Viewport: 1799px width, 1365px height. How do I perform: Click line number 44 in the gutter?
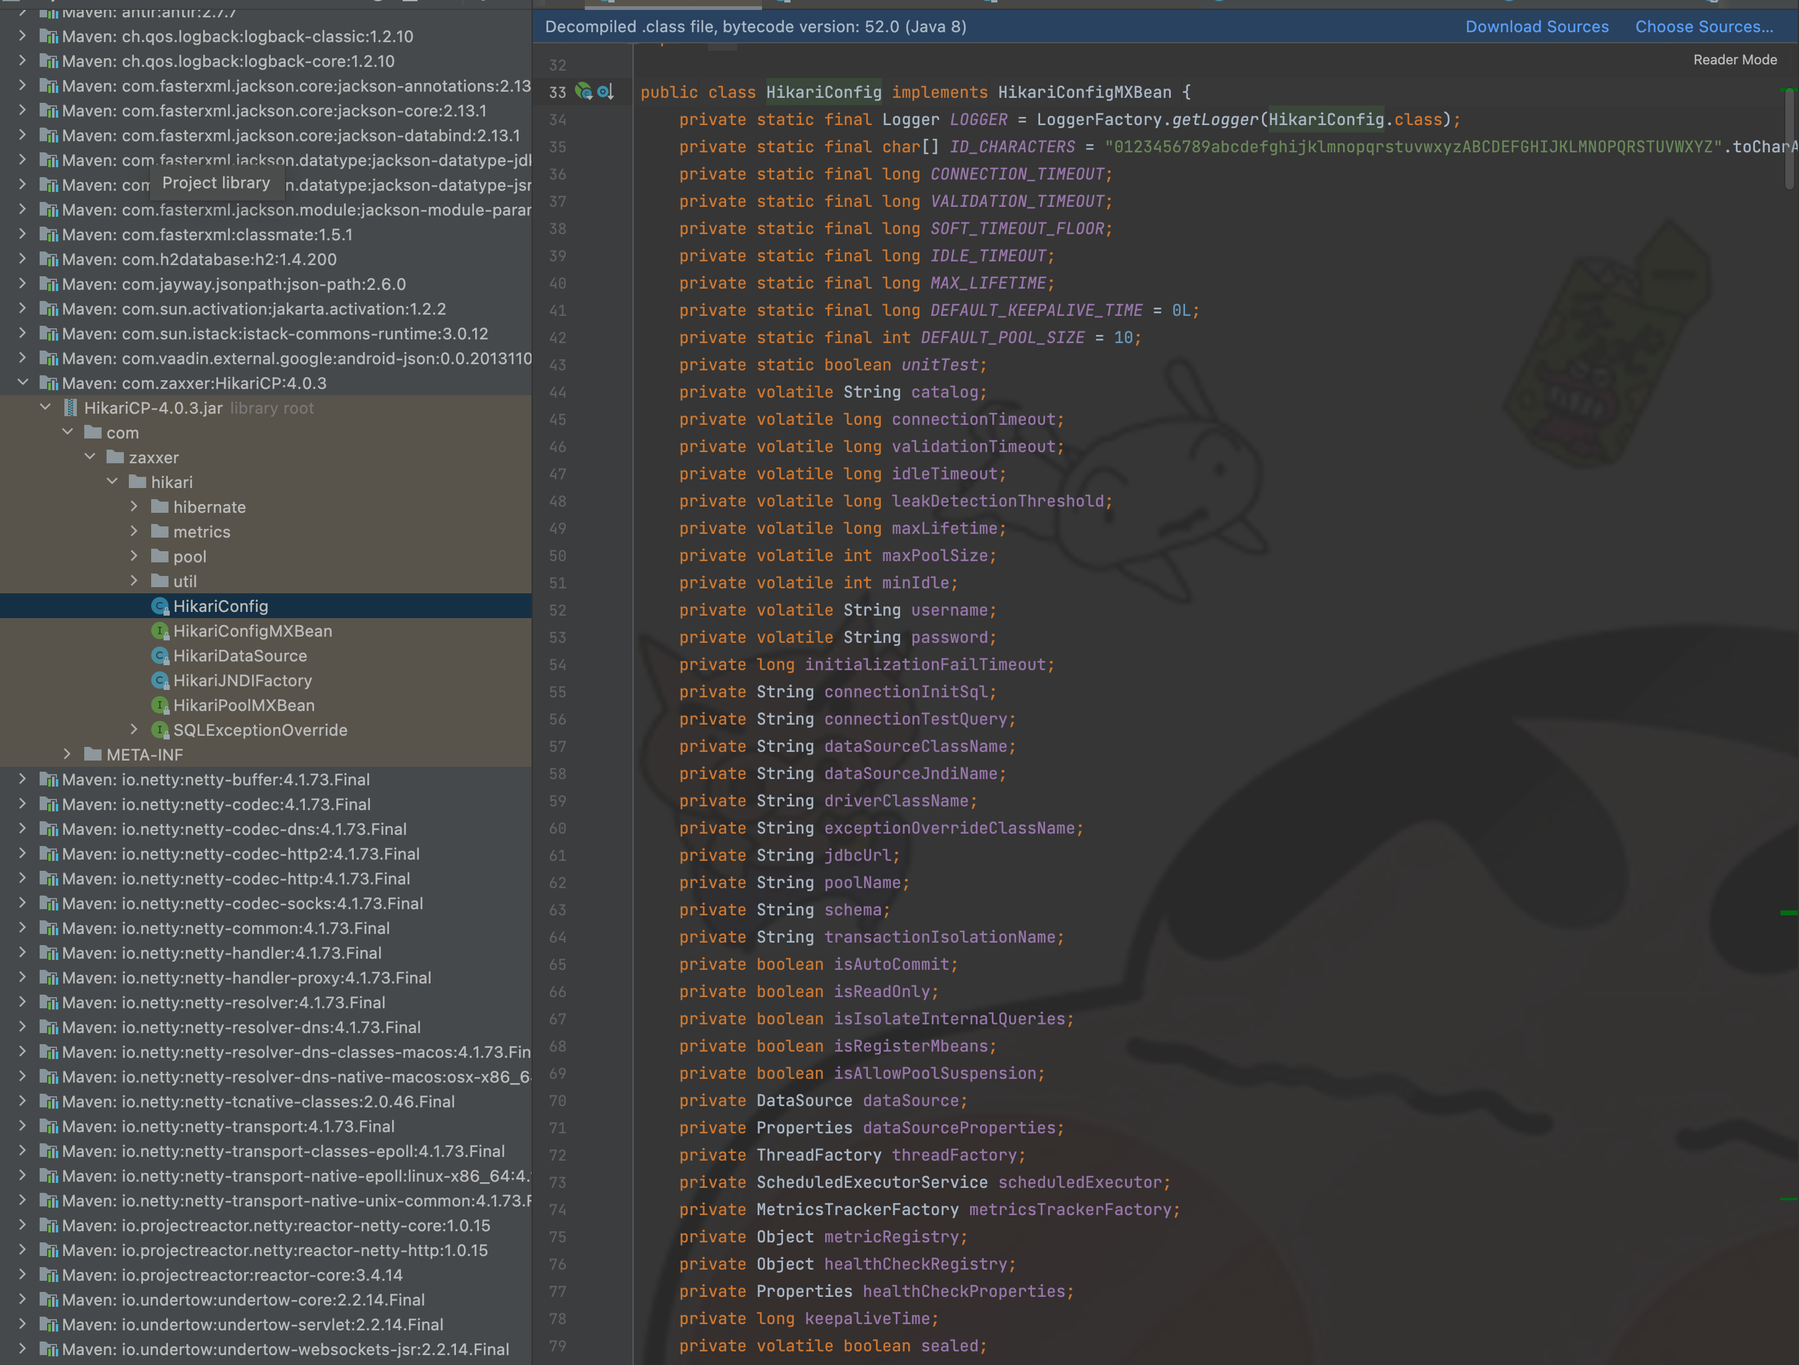click(557, 393)
